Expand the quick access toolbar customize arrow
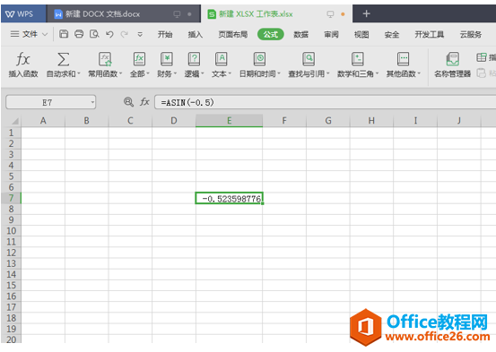 140,34
